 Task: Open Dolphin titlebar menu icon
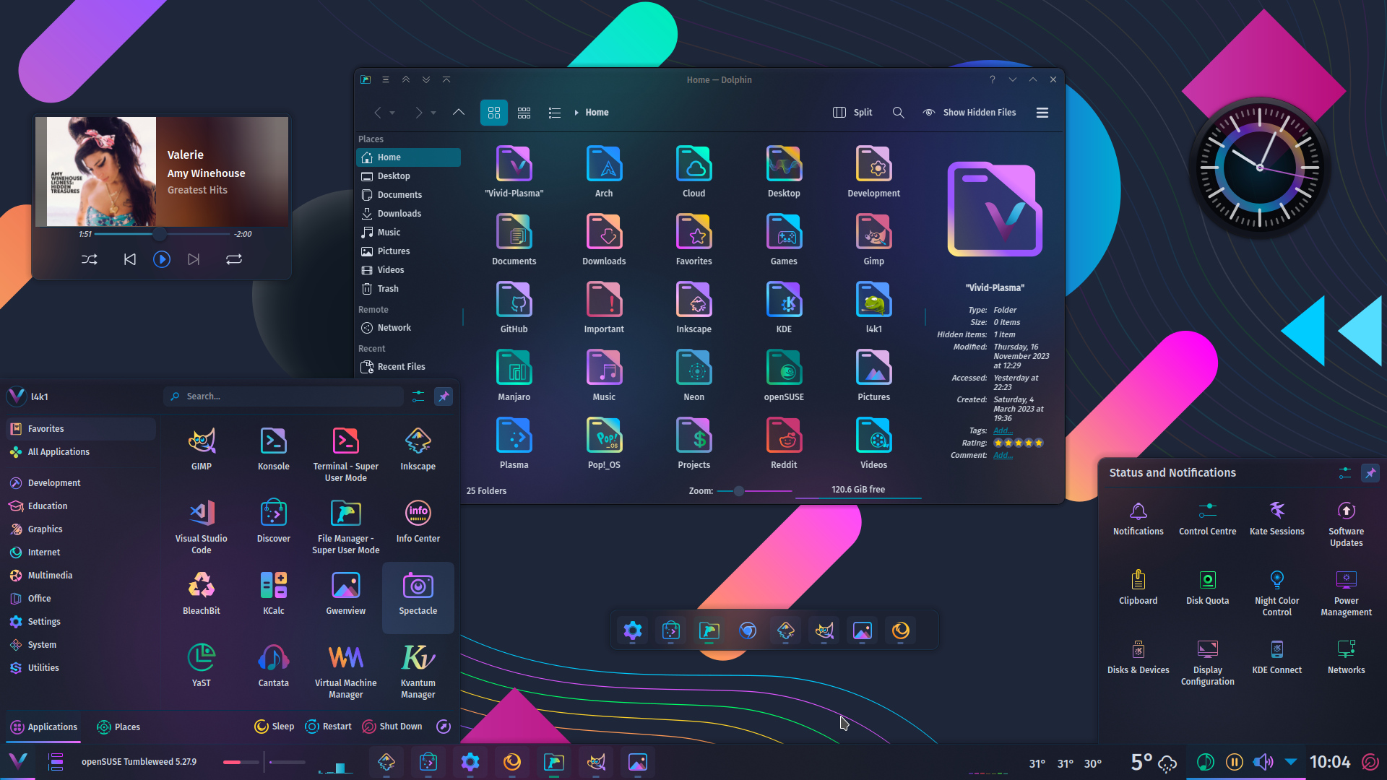click(x=386, y=79)
